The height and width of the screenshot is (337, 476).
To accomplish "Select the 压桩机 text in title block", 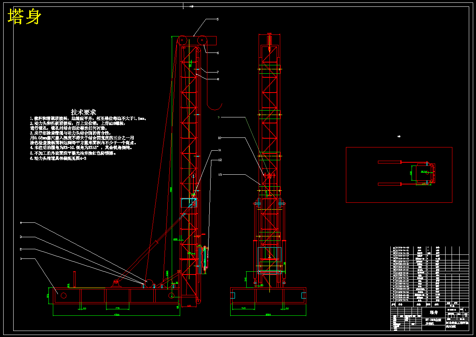I will 429,324.
